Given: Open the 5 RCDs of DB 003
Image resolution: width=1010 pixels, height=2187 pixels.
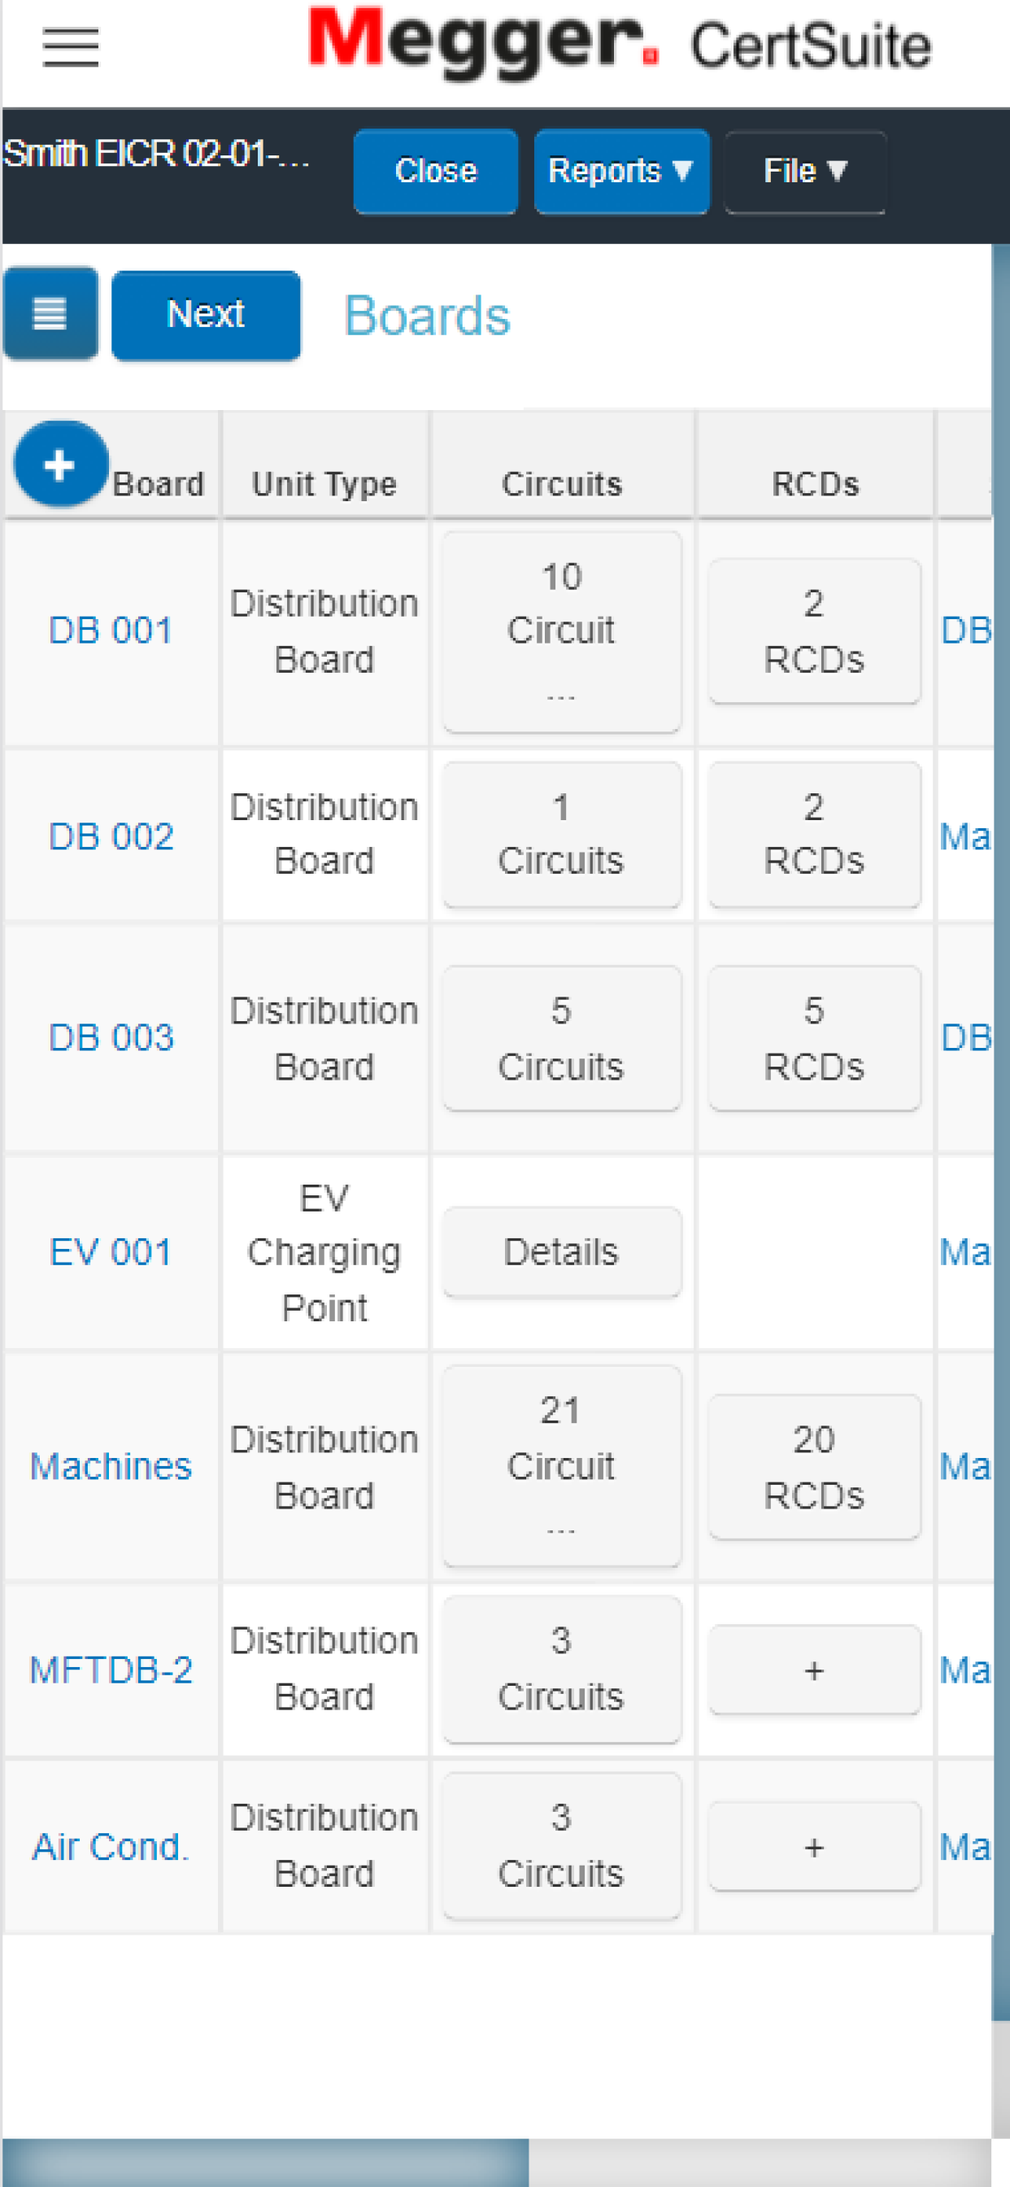Looking at the screenshot, I should [x=814, y=1037].
